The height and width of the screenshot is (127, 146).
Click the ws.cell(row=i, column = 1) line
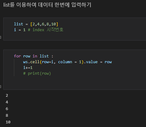click(x=67, y=62)
